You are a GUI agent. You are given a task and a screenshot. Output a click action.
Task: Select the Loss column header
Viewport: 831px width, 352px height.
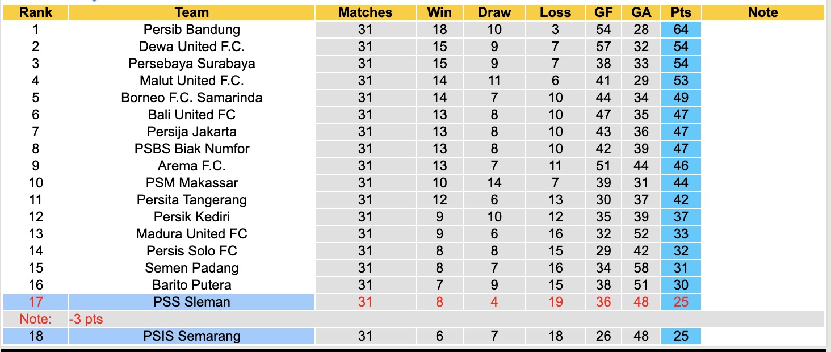click(x=555, y=12)
